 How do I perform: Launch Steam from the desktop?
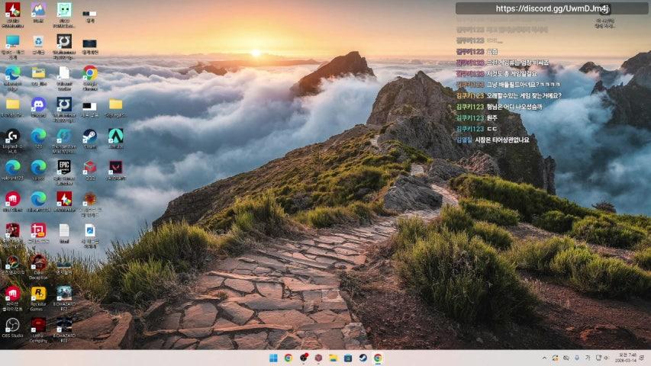89,136
